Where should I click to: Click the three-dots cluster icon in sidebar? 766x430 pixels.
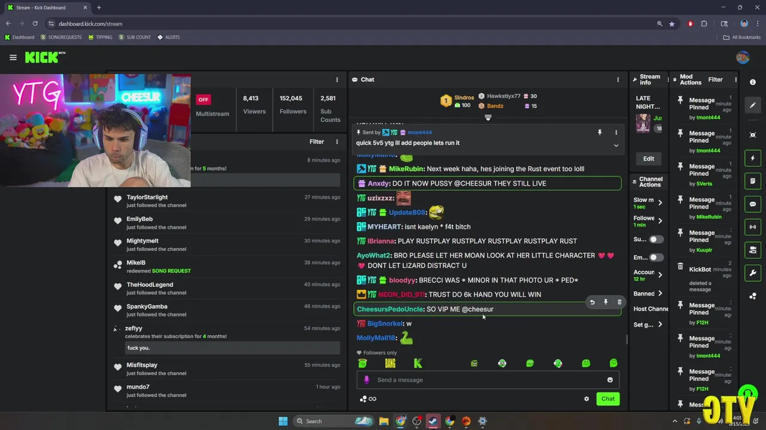click(753, 296)
